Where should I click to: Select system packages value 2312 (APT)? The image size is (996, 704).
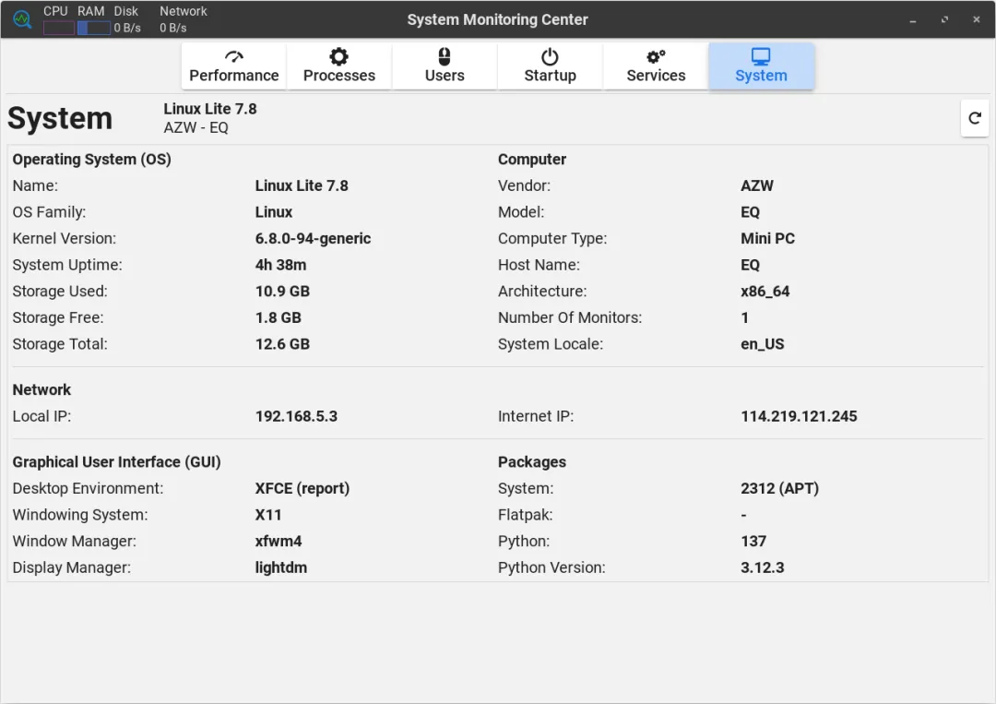(x=780, y=489)
